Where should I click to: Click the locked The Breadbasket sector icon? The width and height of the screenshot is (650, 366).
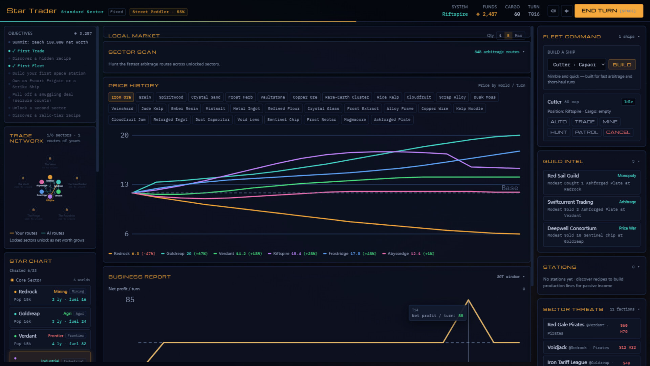(x=77, y=178)
